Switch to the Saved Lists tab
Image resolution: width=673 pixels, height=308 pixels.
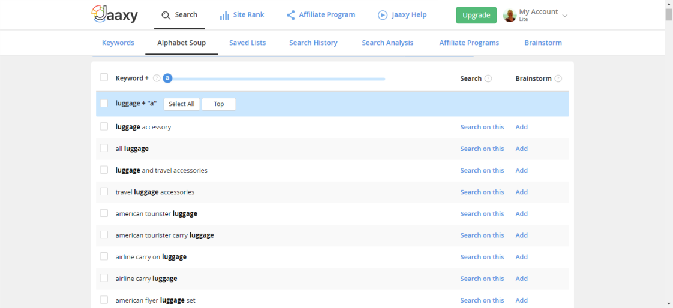coord(248,43)
